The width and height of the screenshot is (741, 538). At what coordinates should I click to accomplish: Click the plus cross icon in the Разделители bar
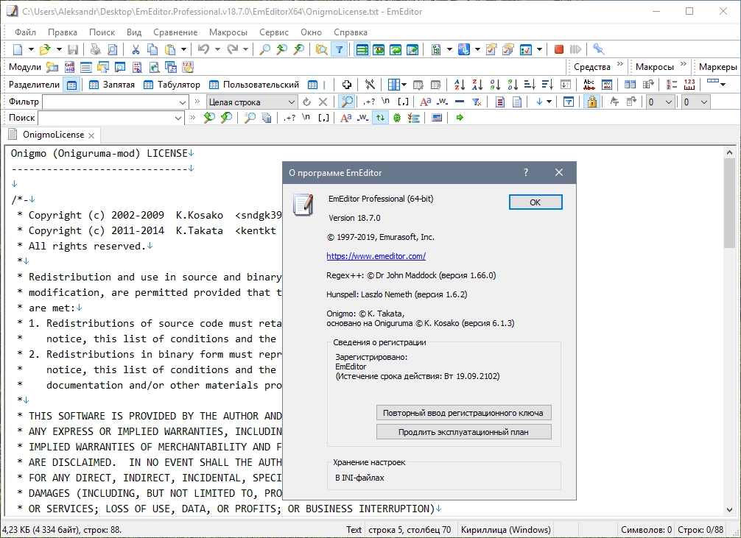point(347,85)
